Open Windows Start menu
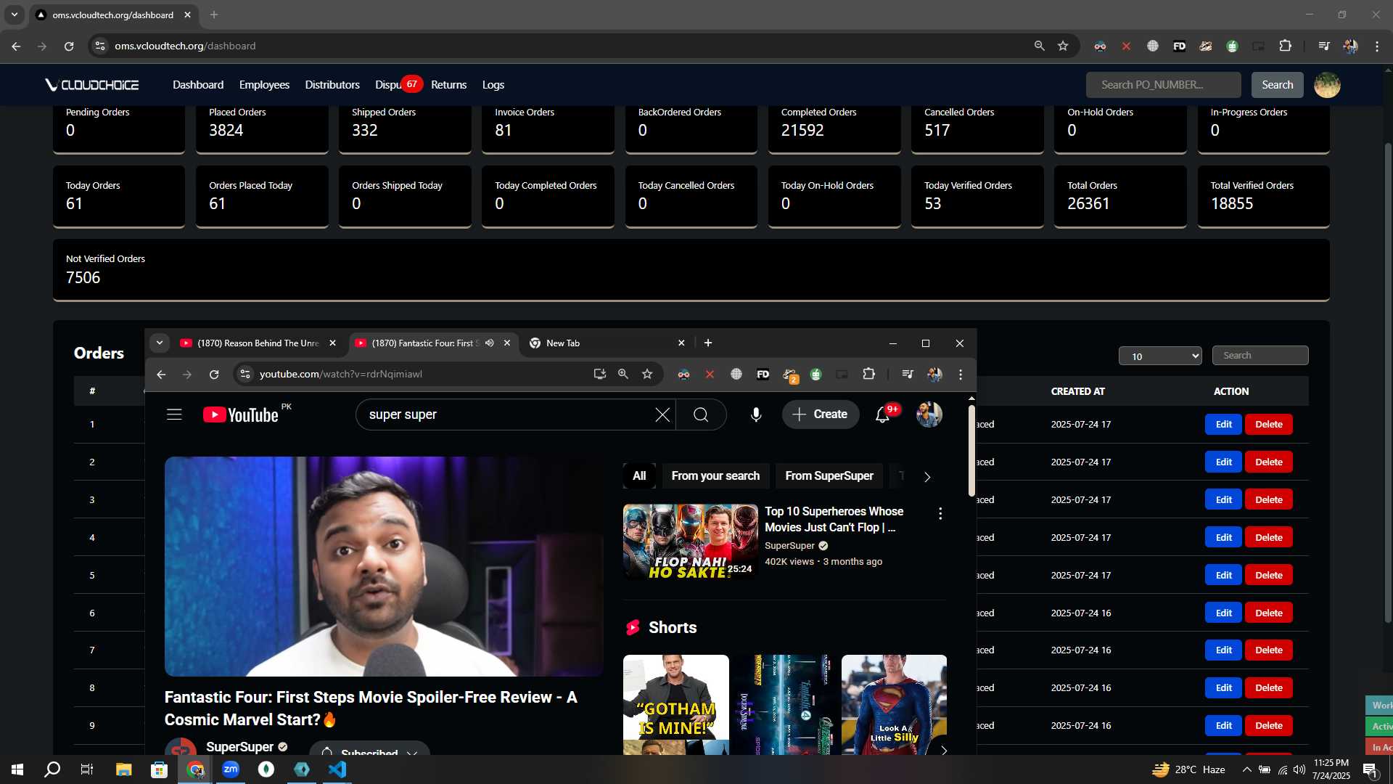 point(17,769)
